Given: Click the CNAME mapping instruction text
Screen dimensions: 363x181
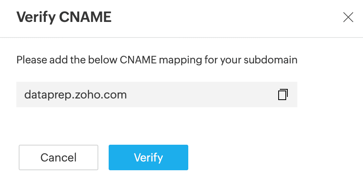Looking at the screenshot, I should 157,61.
